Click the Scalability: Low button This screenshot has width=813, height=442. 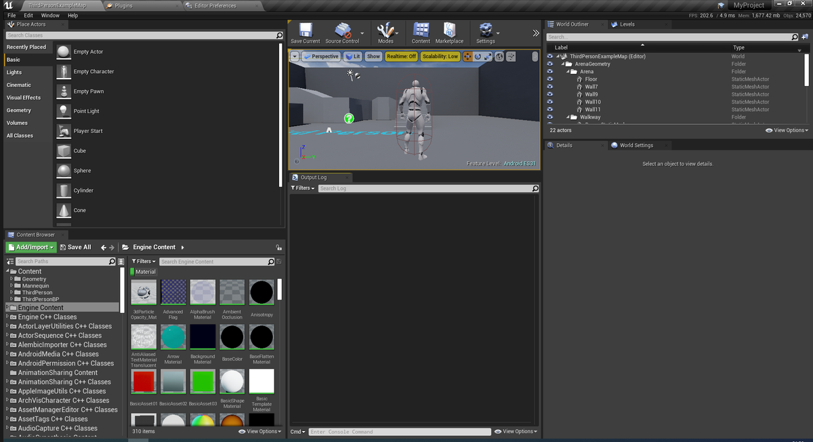tap(440, 56)
